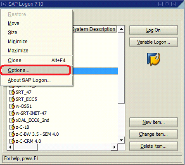Select the z-C-18 system entry
This screenshot has width=185, height=165.
(22, 127)
